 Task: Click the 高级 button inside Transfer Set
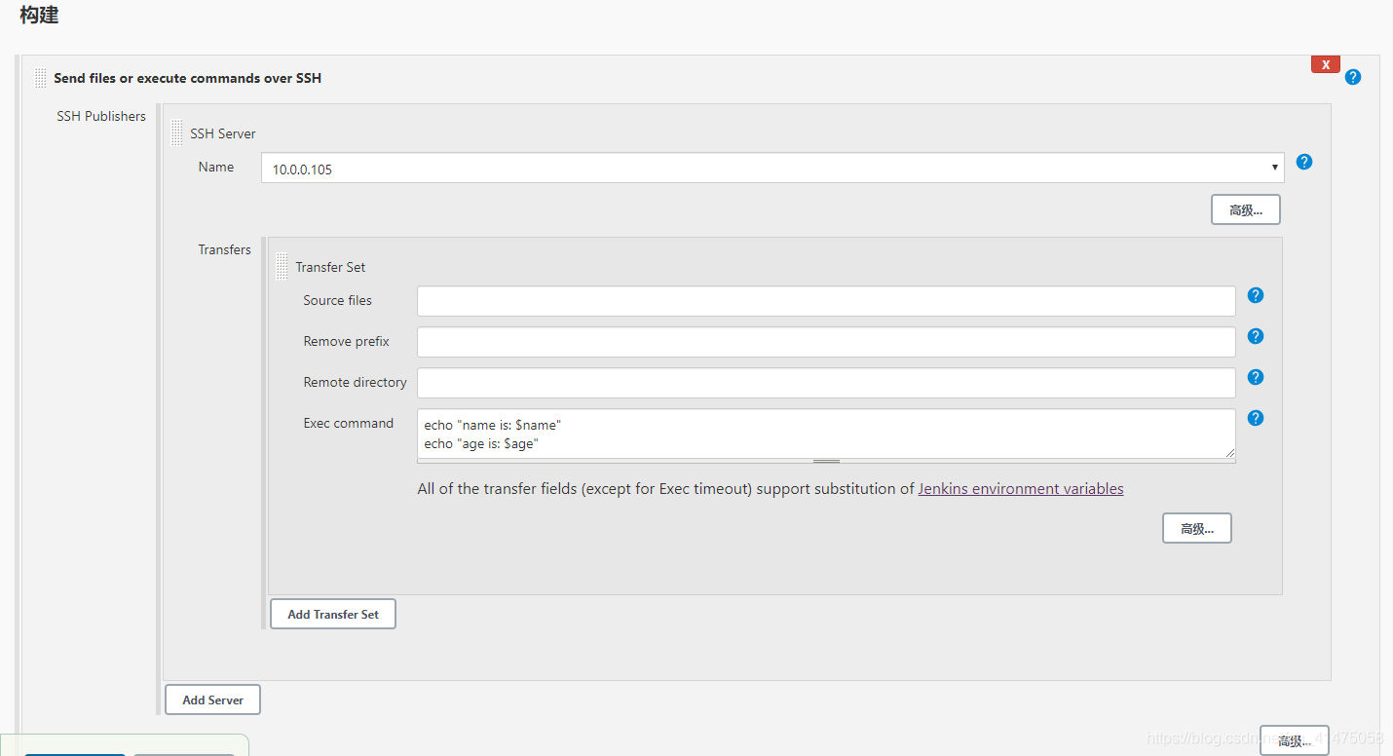point(1196,528)
